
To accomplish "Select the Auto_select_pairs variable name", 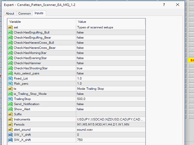I will [27, 73].
